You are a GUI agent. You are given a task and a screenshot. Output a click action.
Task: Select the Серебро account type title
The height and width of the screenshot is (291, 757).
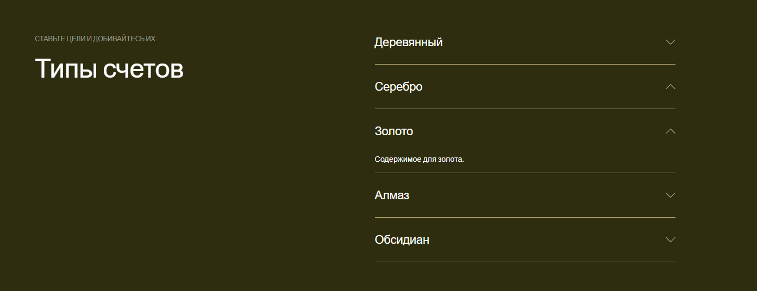coord(398,86)
